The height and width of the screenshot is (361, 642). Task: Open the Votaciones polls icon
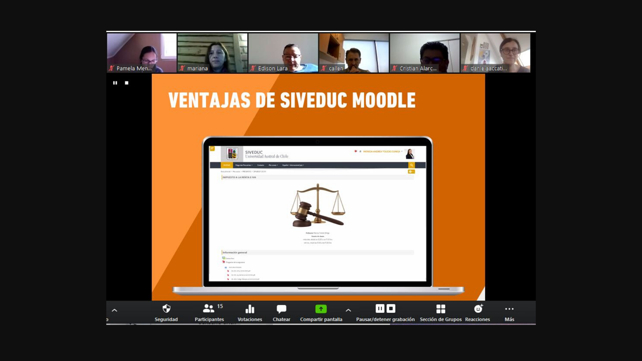tap(249, 309)
